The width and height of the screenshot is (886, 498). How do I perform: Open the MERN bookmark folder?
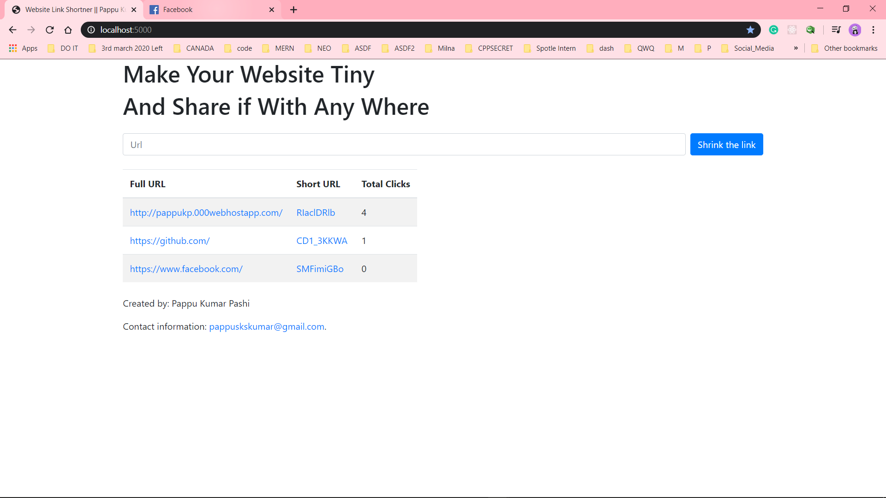coord(278,48)
